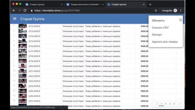Open thumbnail of (222) ASICS
Image resolution: width=195 pixels, height=110 pixels.
pyautogui.click(x=23, y=76)
